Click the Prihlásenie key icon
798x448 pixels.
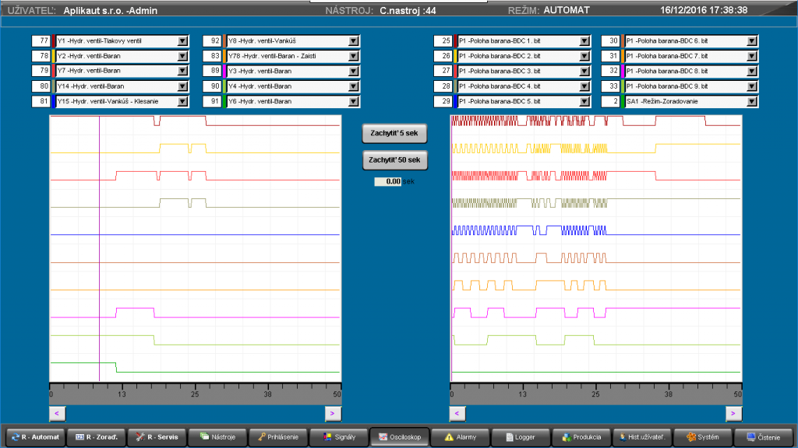(x=262, y=437)
